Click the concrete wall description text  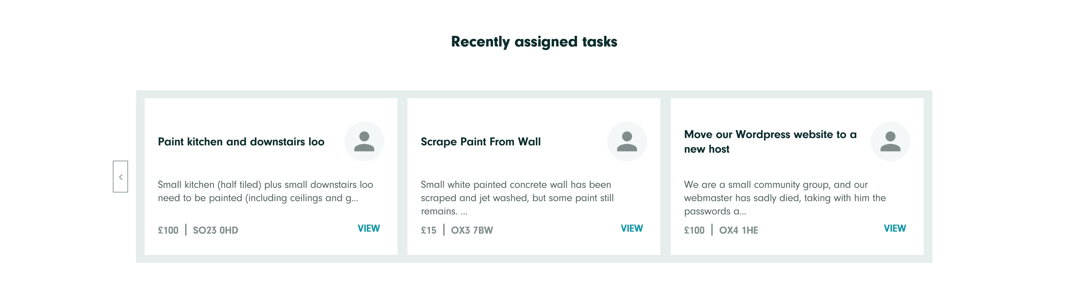[517, 197]
